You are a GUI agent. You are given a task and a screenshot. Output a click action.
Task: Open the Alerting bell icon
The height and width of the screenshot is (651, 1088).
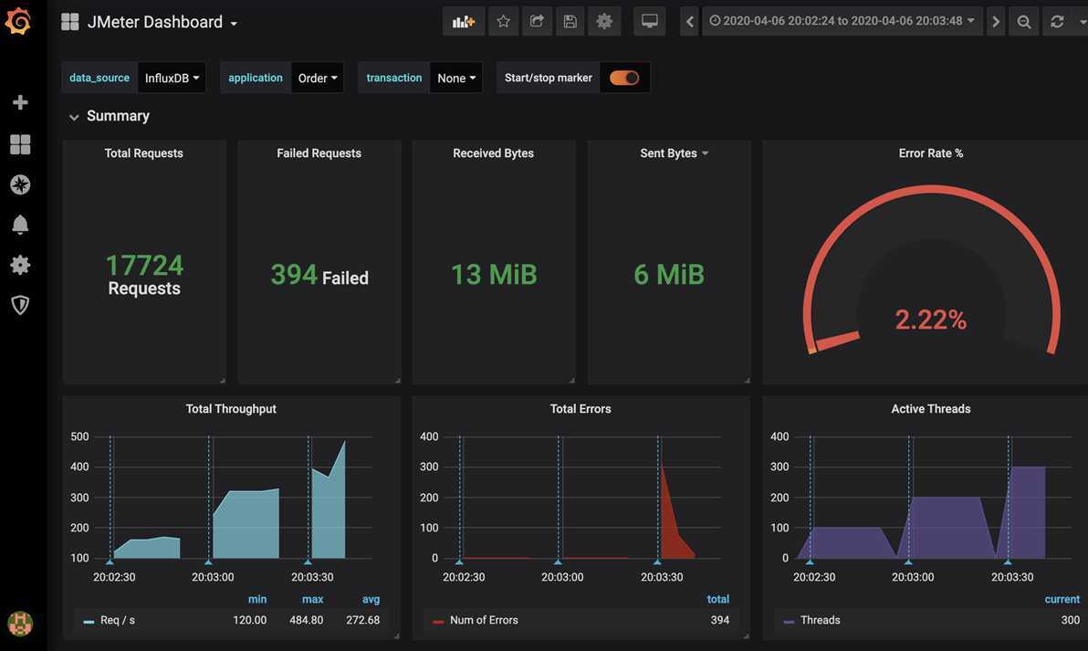[x=20, y=225]
